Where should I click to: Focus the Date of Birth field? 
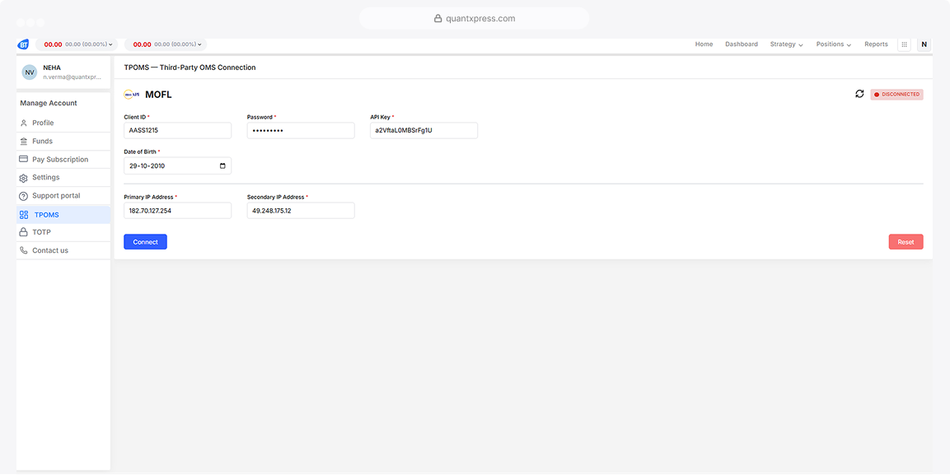[177, 165]
